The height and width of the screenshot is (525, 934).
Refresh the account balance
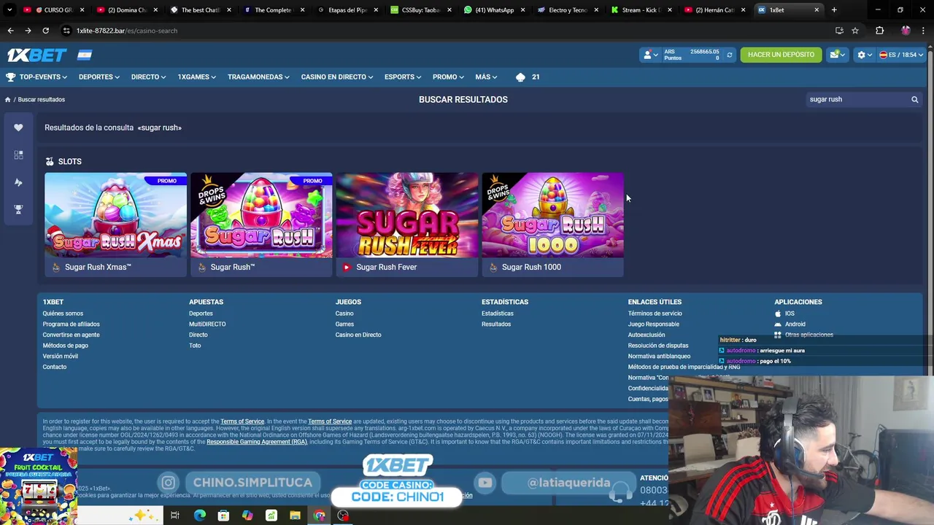(x=729, y=55)
